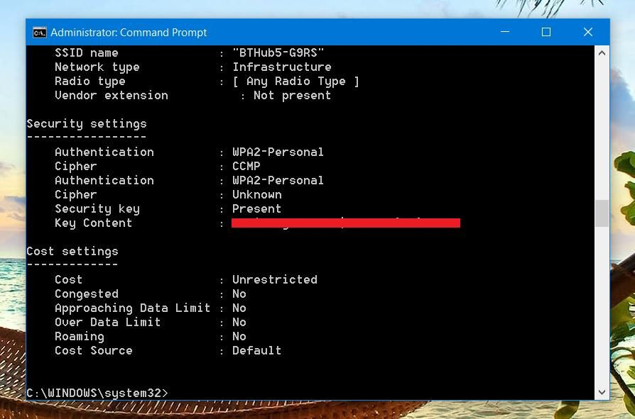Image resolution: width=635 pixels, height=419 pixels.
Task: Click the vertical scrollbar thumb
Action: pyautogui.click(x=602, y=213)
